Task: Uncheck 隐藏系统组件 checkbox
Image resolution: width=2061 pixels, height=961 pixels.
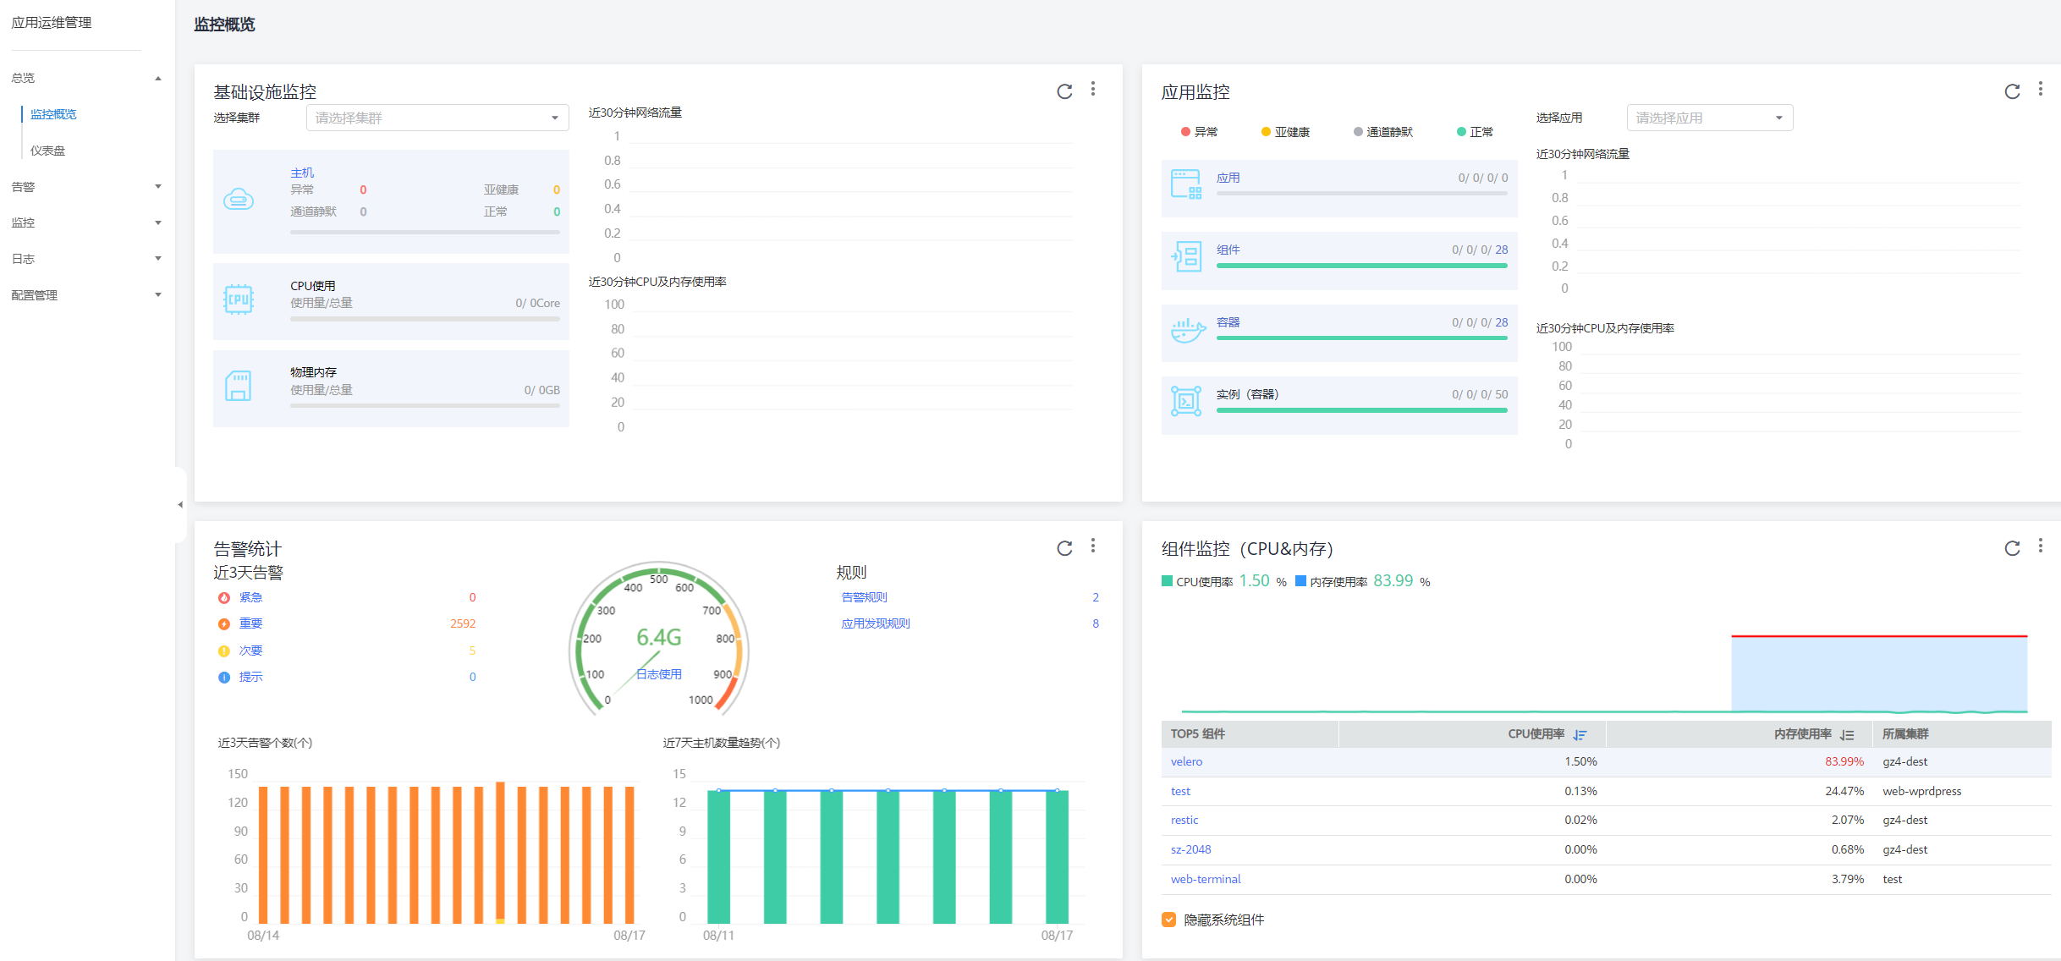Action: click(x=1169, y=920)
